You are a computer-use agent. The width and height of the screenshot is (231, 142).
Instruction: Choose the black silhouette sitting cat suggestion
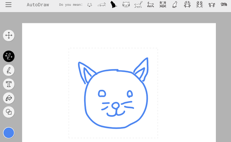pos(114,4)
